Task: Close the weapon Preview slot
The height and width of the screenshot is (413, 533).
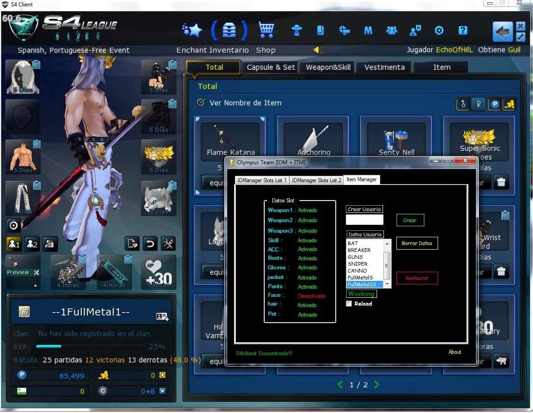Action: click(x=36, y=272)
